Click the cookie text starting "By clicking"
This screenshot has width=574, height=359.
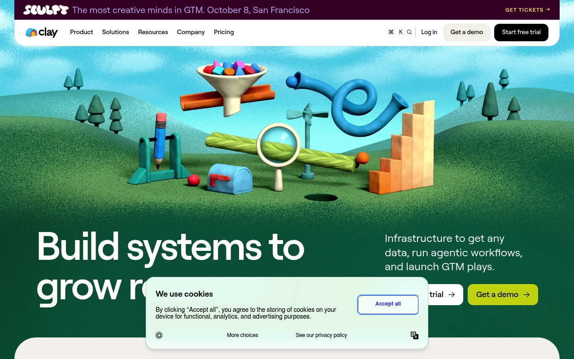point(246,313)
